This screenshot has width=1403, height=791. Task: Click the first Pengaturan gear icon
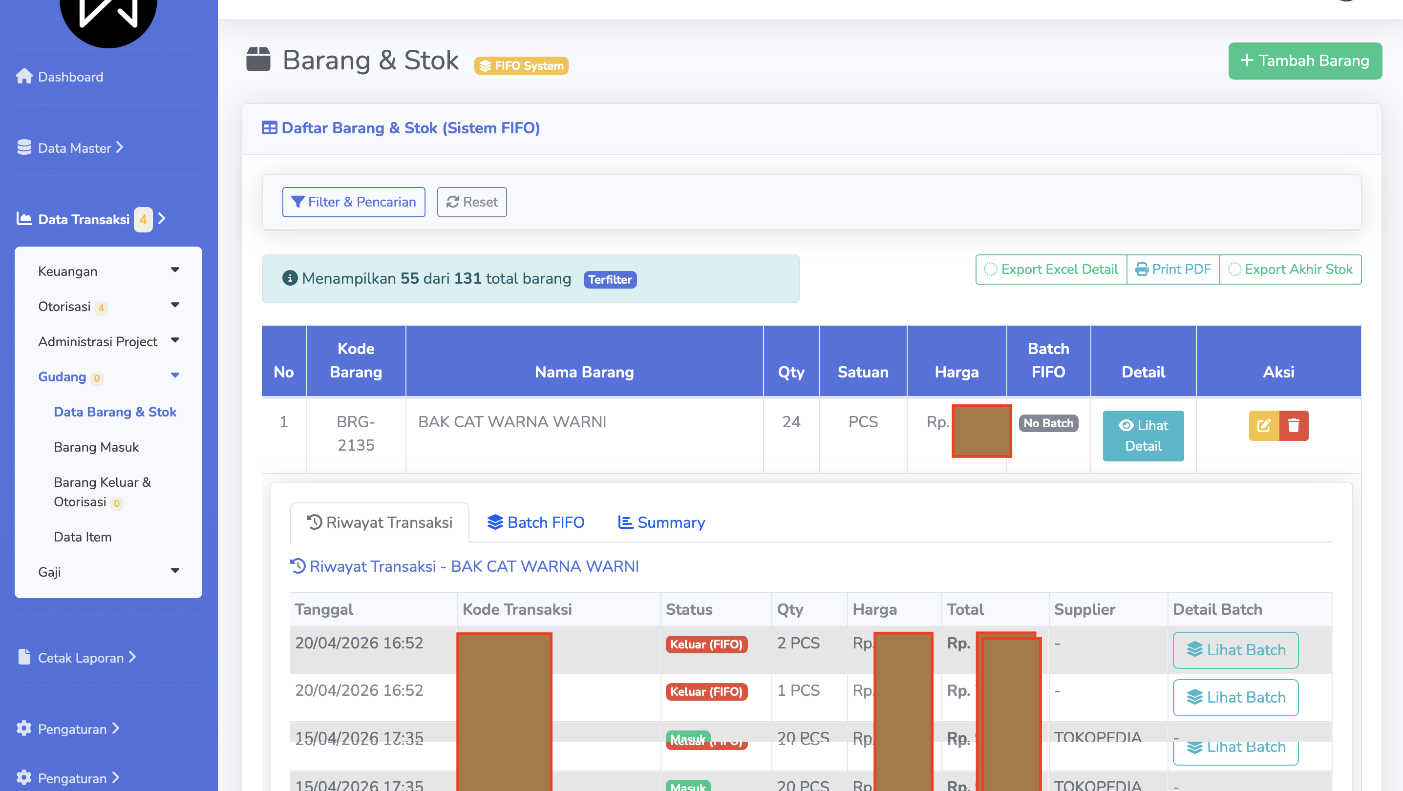pyautogui.click(x=24, y=729)
